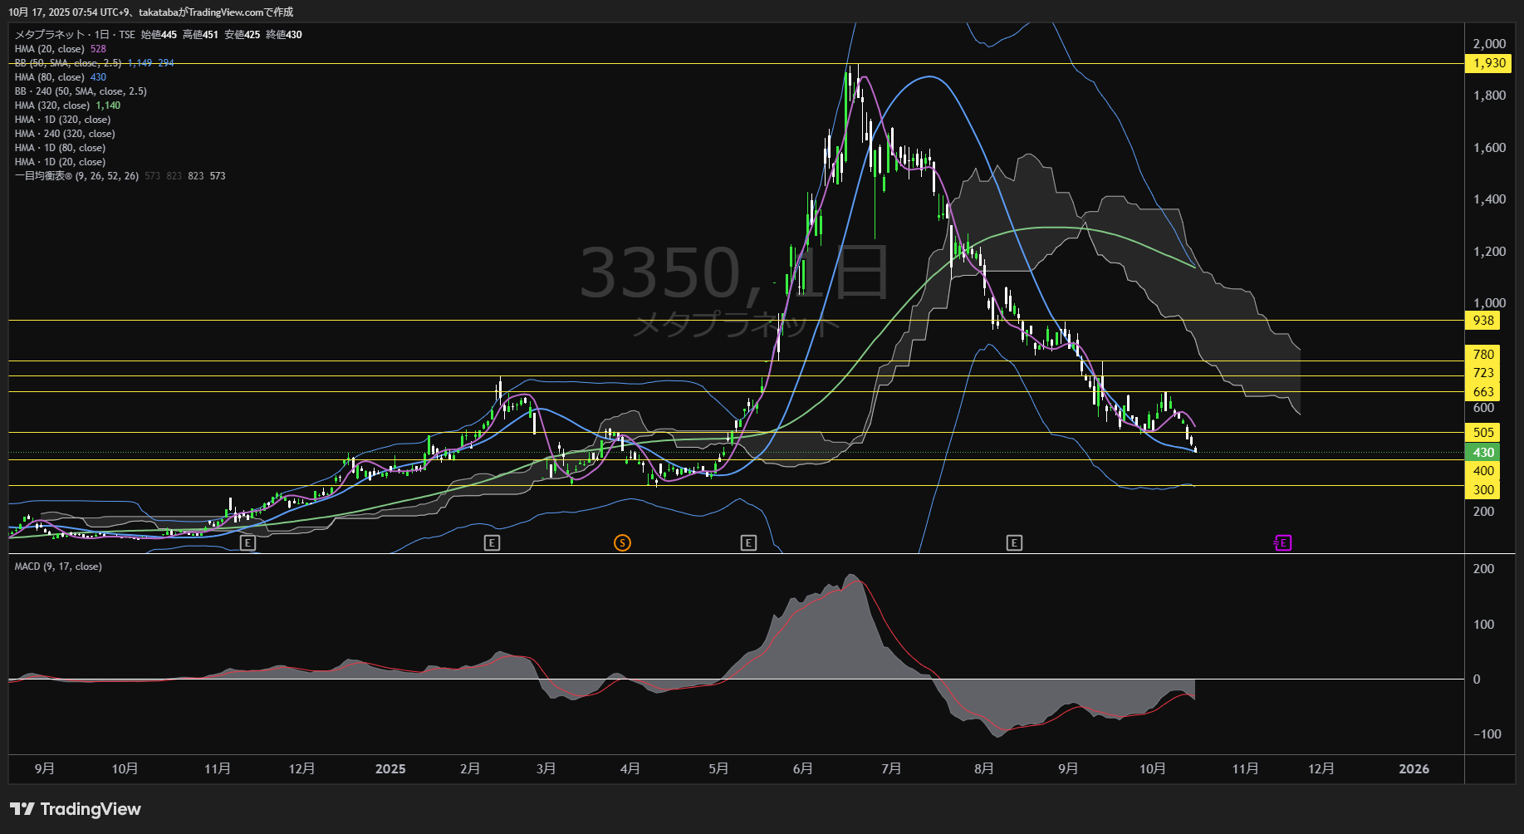Select the yellow 780 price level label

click(1483, 355)
